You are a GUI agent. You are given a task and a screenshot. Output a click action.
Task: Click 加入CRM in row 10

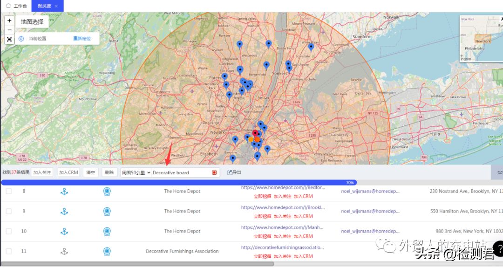pos(304,236)
